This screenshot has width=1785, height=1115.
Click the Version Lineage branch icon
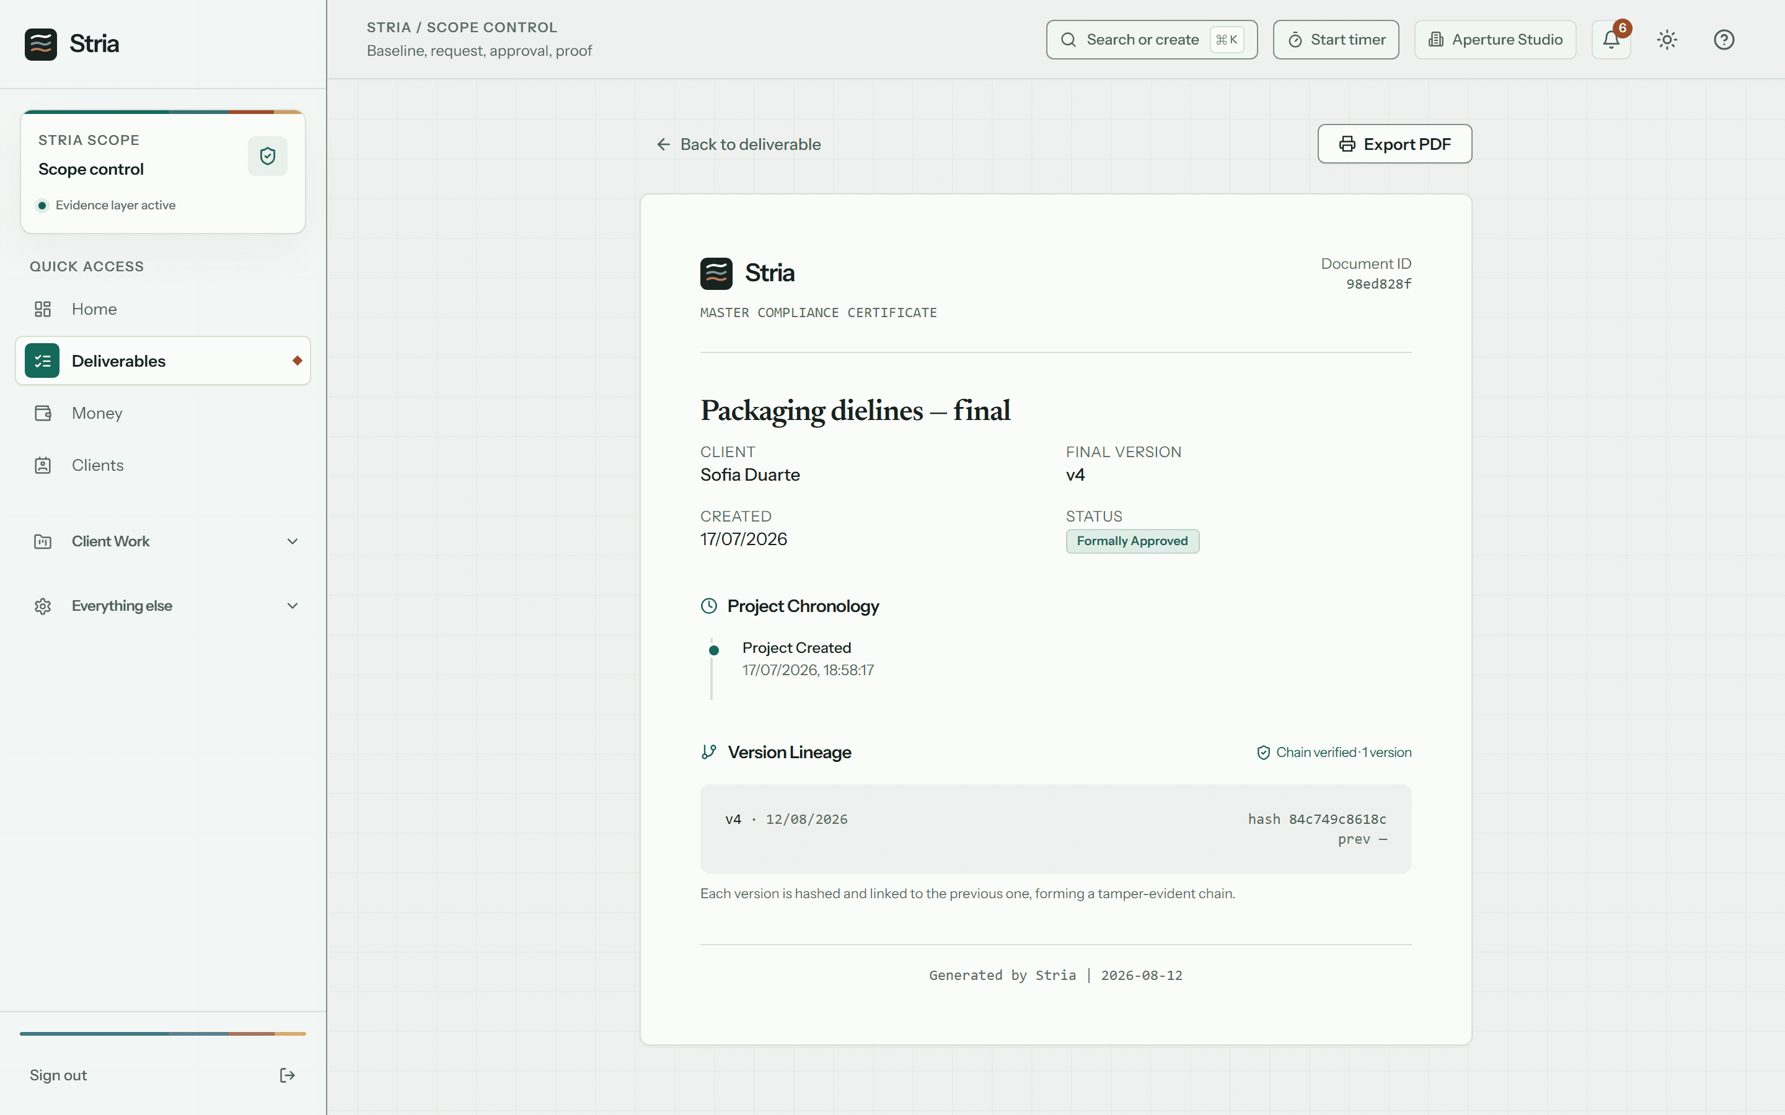709,751
